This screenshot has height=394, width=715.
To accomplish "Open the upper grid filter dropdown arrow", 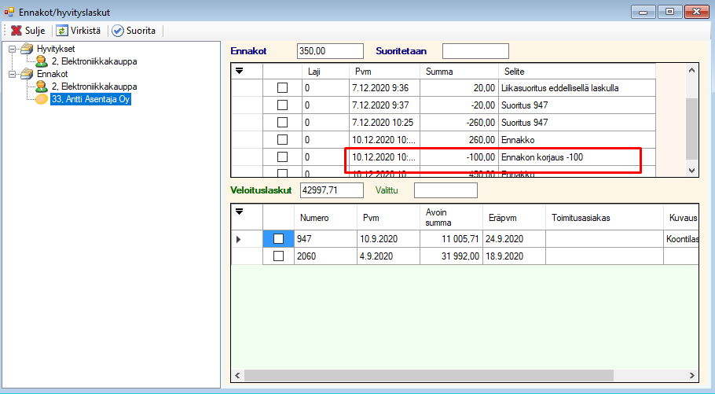I will coord(240,71).
